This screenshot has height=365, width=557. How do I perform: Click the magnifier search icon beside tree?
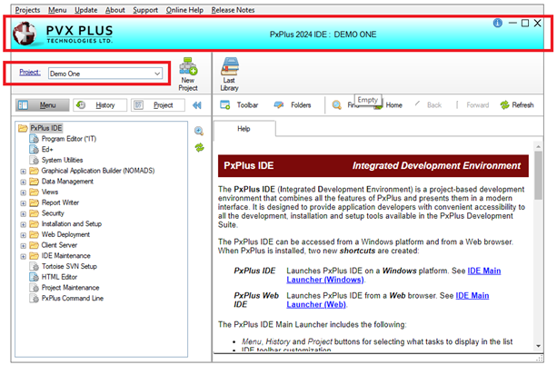pos(198,132)
